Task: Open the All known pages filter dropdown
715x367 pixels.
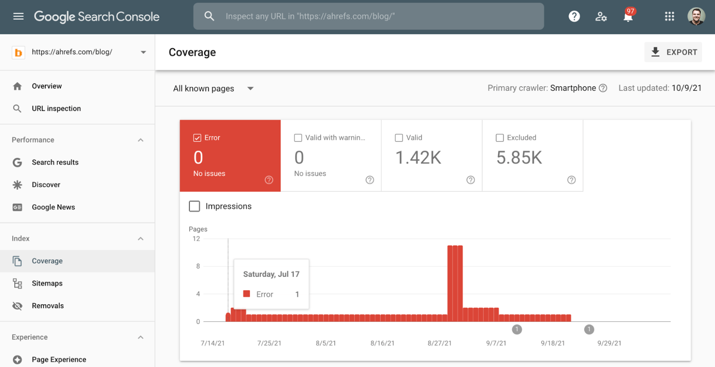Action: (250, 89)
